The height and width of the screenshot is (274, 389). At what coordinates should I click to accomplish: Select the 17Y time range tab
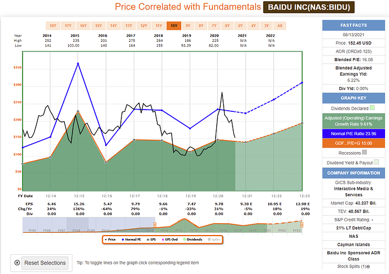tap(68, 25)
